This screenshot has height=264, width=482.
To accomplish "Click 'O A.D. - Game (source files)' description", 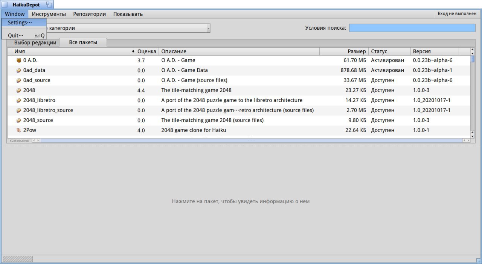I will tap(194, 80).
